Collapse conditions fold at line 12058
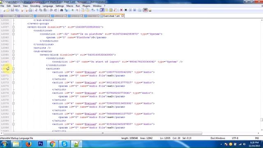263x148 pixels. (x=14, y=30)
